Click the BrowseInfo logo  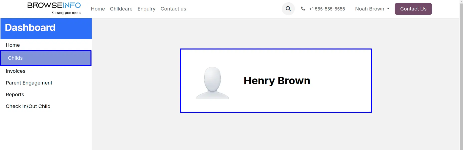[x=54, y=8]
